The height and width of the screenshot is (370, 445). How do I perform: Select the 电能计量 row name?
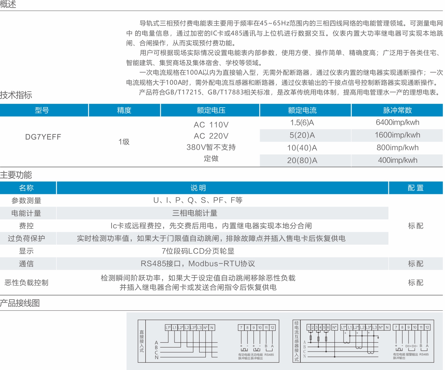pos(26,213)
